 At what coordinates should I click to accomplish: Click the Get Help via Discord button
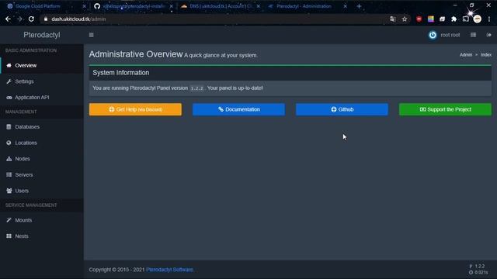pos(135,109)
